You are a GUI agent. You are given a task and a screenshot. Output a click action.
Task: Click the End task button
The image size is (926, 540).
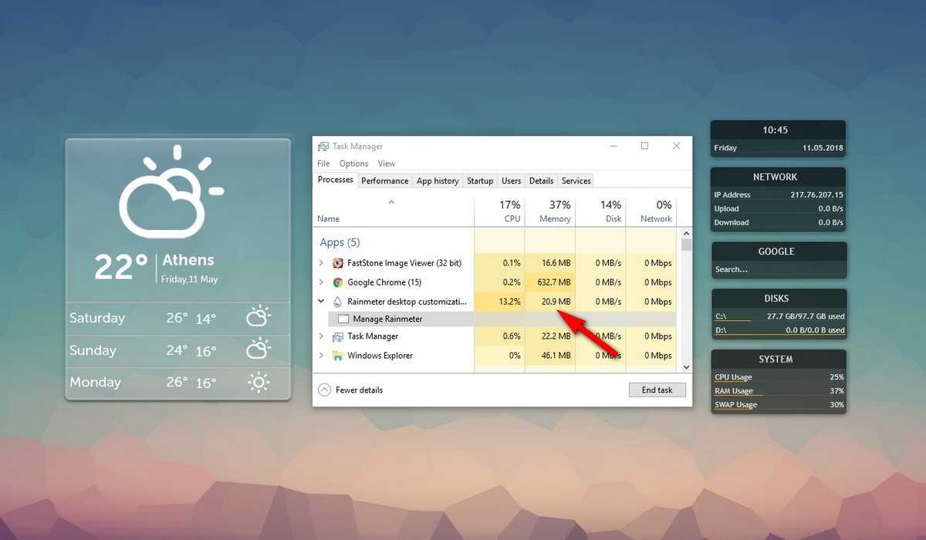pyautogui.click(x=657, y=390)
